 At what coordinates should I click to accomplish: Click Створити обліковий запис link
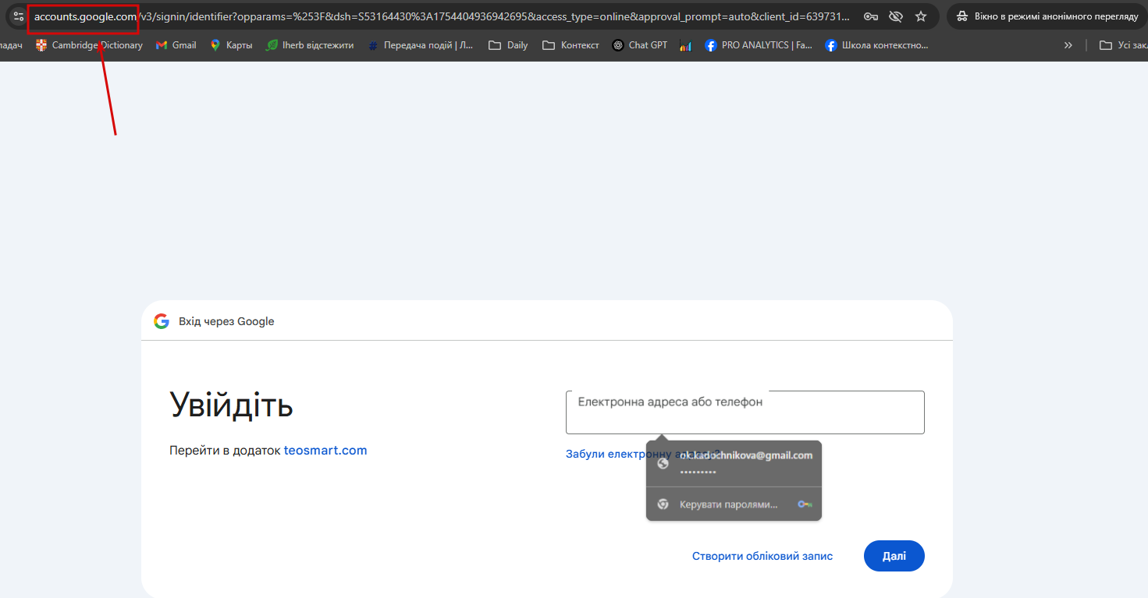pyautogui.click(x=762, y=556)
